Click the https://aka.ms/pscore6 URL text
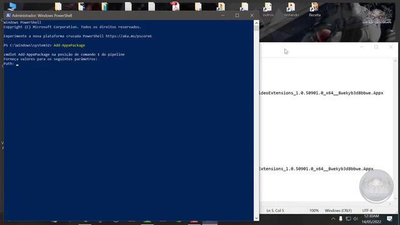This screenshot has width=400, height=225. (129, 36)
